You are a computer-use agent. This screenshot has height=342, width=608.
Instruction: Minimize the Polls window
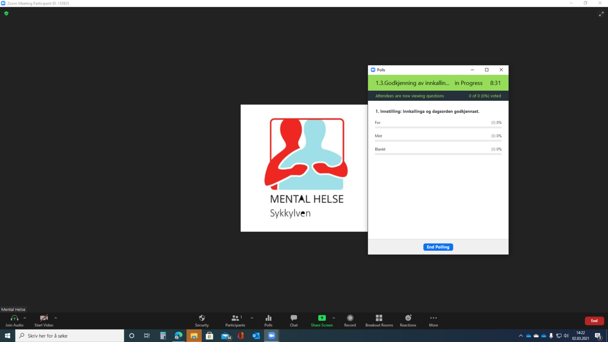473,70
